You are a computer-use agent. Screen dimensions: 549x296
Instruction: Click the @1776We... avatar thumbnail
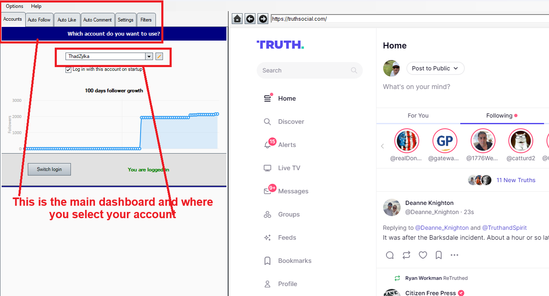point(483,141)
